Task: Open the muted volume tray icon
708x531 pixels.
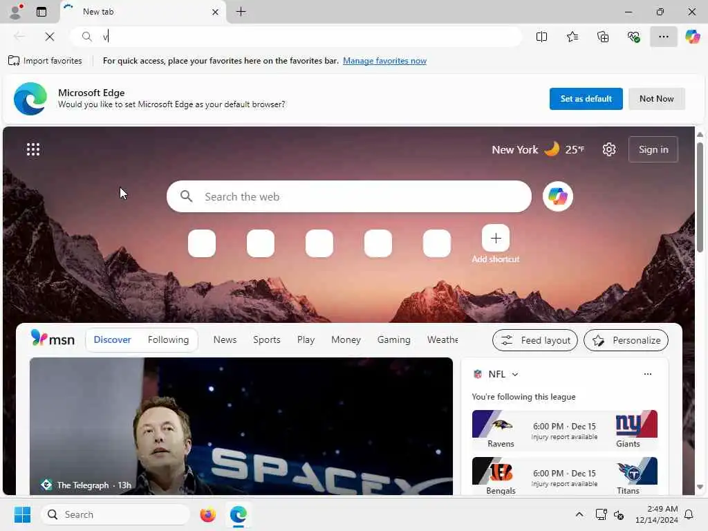Action: 619,514
